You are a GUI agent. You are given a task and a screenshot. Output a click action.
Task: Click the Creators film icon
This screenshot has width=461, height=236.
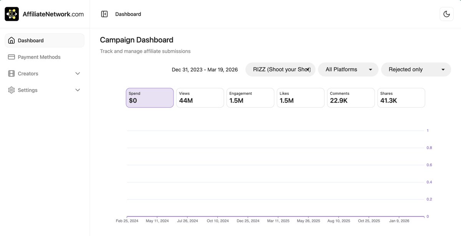pyautogui.click(x=12, y=73)
